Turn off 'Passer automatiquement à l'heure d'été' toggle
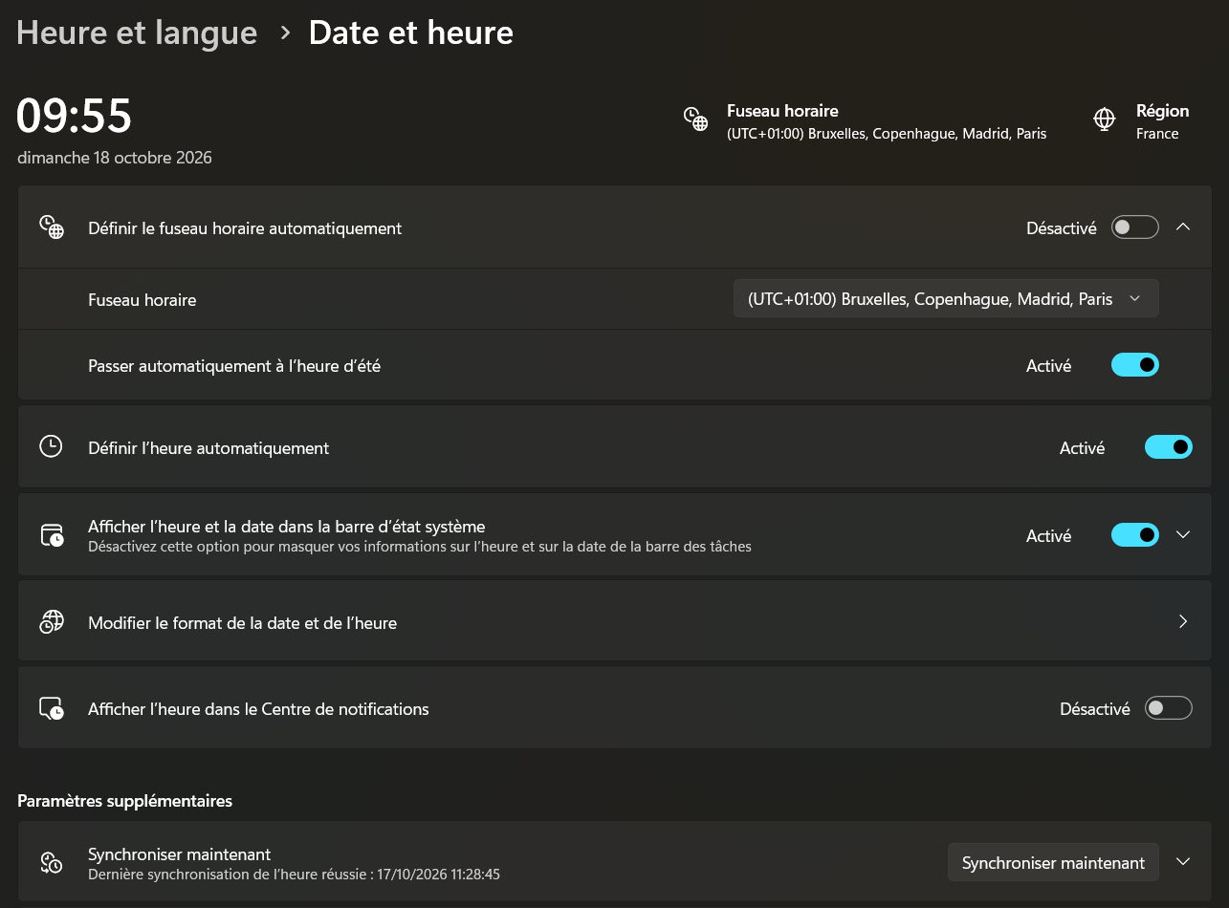Viewport: 1229px width, 908px height. [1135, 365]
